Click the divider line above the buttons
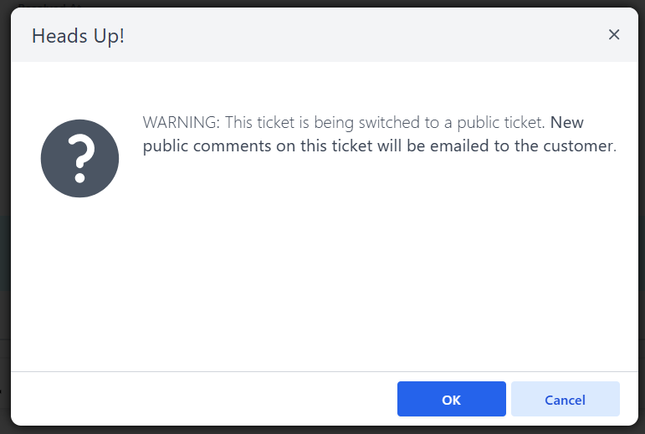 pos(325,371)
